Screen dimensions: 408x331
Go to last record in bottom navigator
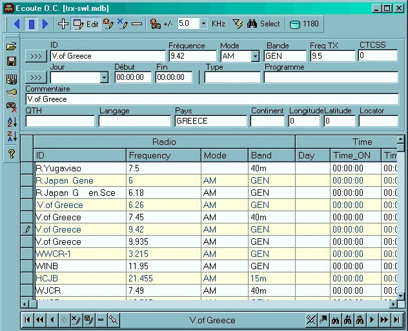pos(396,319)
